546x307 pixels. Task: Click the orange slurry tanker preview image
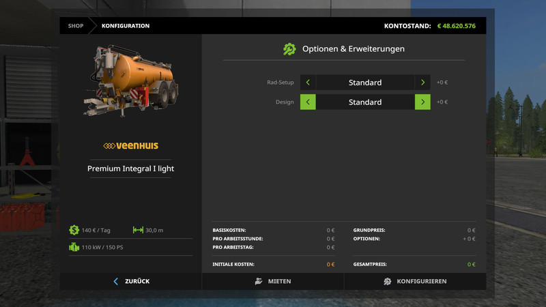(128, 80)
